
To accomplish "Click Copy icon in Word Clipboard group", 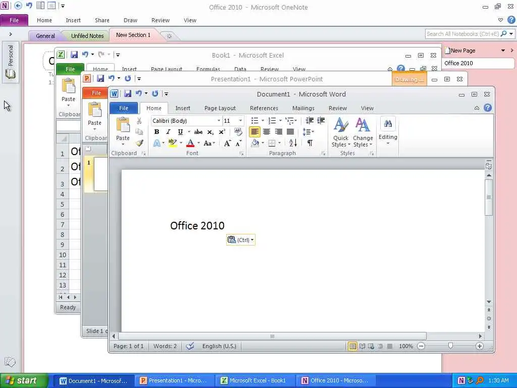I will coord(139,132).
